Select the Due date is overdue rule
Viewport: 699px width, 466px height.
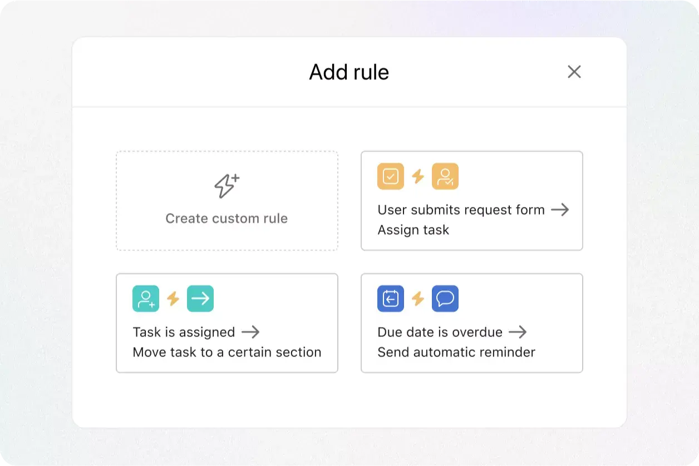coord(472,323)
